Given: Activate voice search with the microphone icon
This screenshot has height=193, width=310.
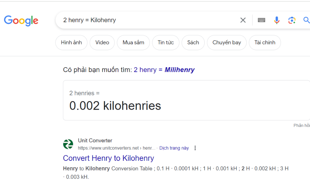Looking at the screenshot, I should click(x=277, y=20).
